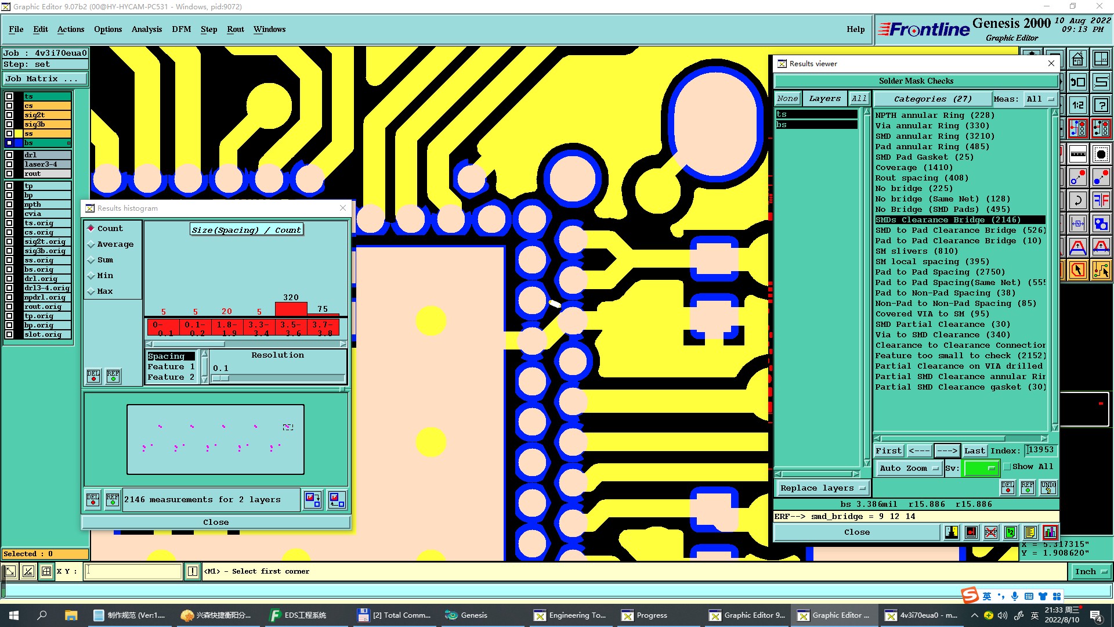This screenshot has width=1114, height=627.
Task: Click the Job Matrix button
Action: pos(45,79)
